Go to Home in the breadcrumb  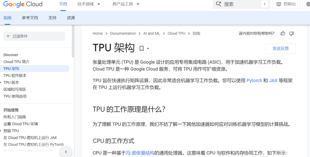98,34
